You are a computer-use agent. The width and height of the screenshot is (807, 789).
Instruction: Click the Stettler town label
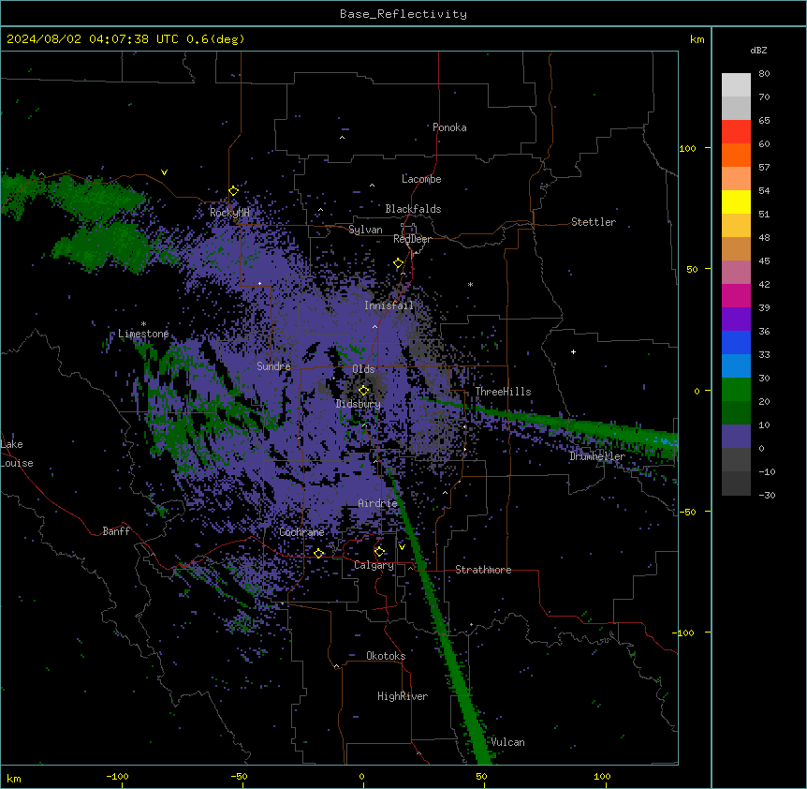click(x=594, y=222)
